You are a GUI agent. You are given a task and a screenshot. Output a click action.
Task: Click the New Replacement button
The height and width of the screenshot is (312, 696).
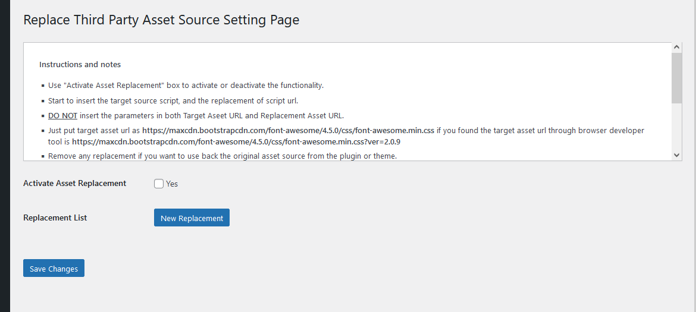point(192,218)
